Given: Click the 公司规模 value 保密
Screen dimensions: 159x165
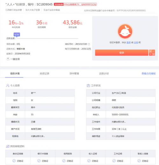Looking at the screenshot, I should 114,100.
